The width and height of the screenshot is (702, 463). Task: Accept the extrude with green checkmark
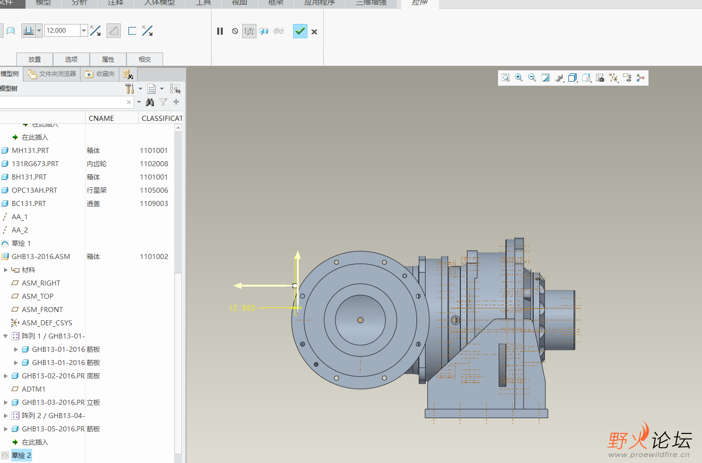300,31
